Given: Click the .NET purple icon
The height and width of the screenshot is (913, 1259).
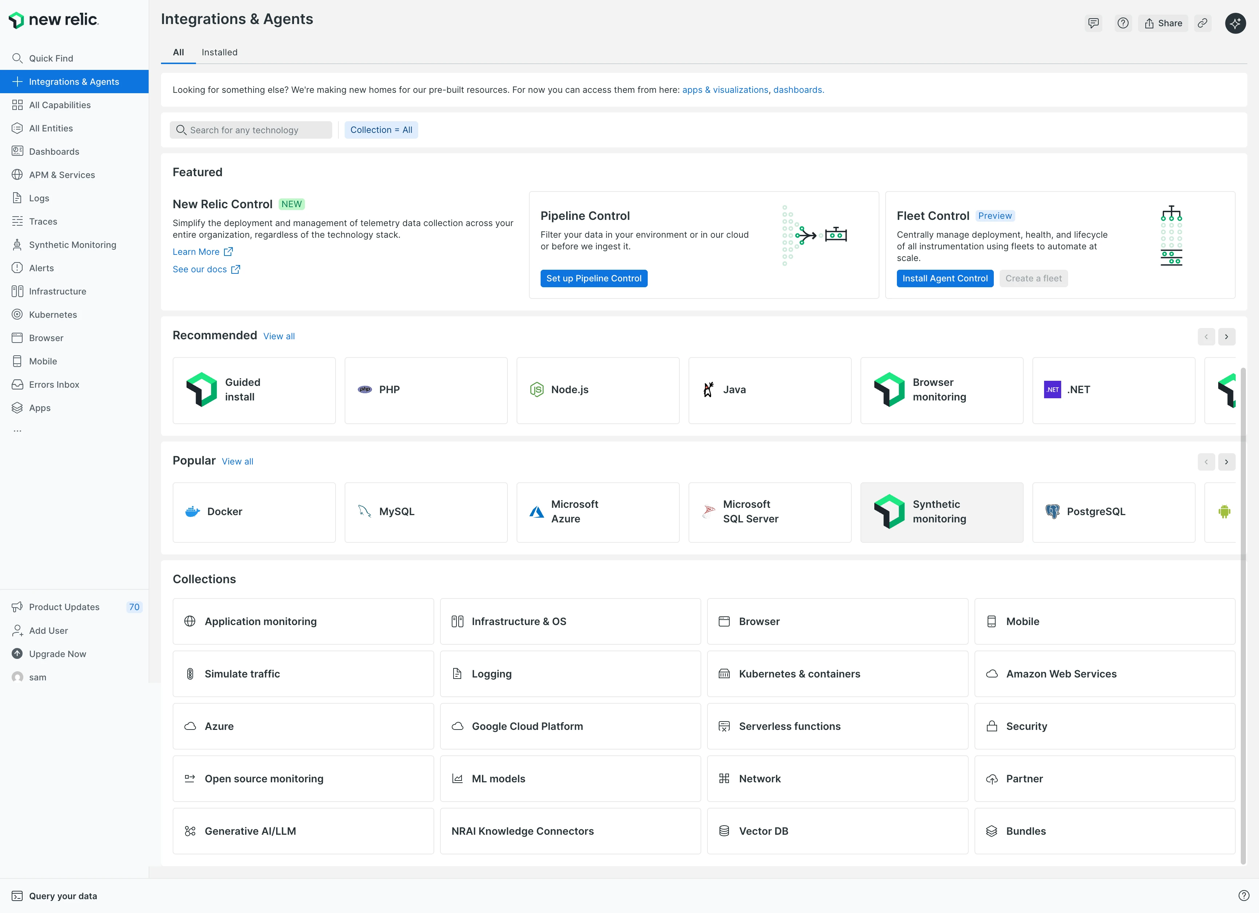Looking at the screenshot, I should 1052,390.
